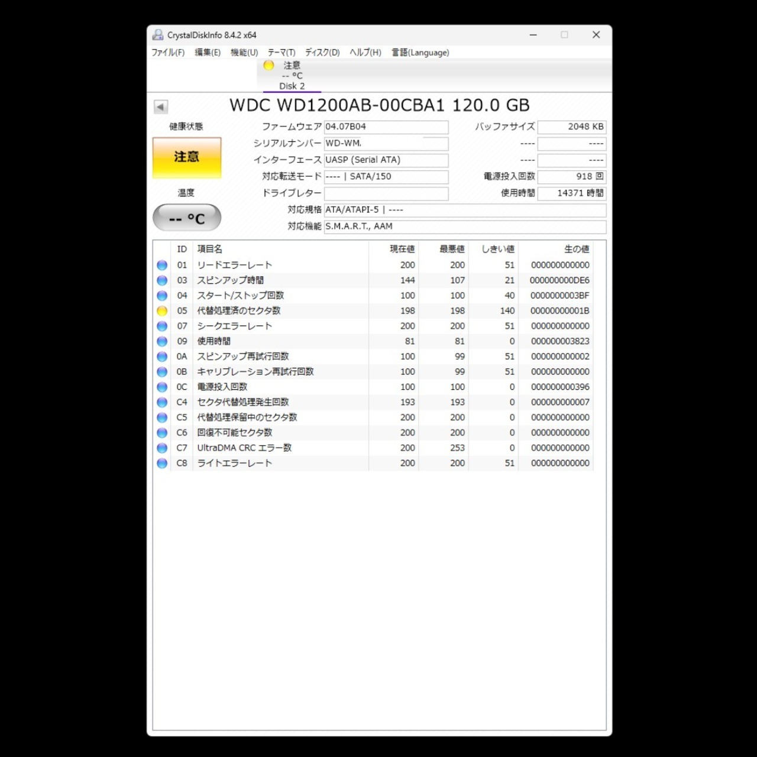Viewport: 757px width, 757px height.
Task: Click the リードエラーレート attribute name
Action: pyautogui.click(x=235, y=266)
